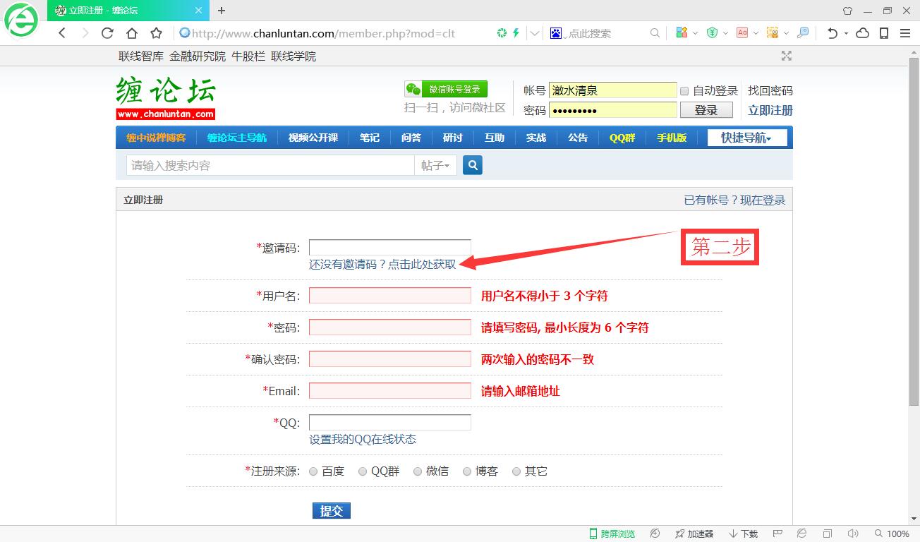Image resolution: width=920 pixels, height=542 pixels.
Task: Expand the 快捷导航 dropdown
Action: click(x=746, y=138)
